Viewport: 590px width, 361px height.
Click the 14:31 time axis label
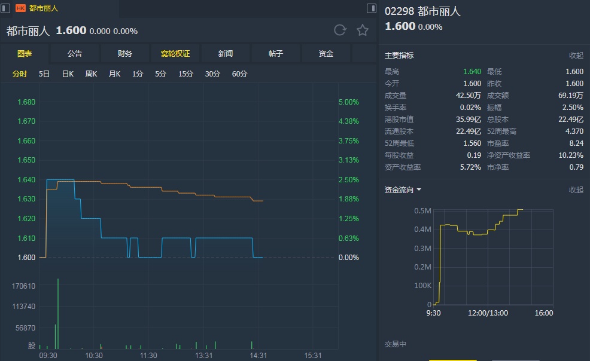[x=258, y=356]
